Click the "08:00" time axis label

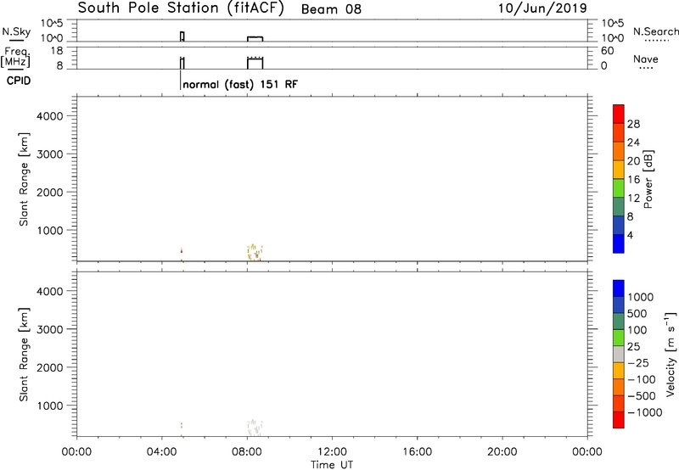[x=247, y=452]
